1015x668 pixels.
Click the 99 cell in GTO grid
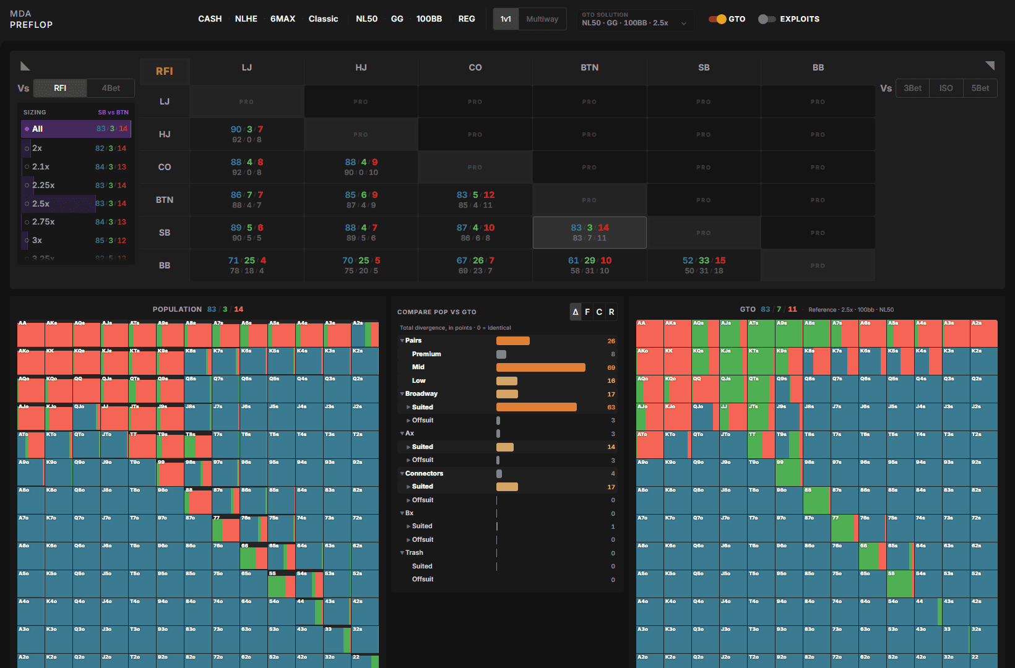(788, 473)
